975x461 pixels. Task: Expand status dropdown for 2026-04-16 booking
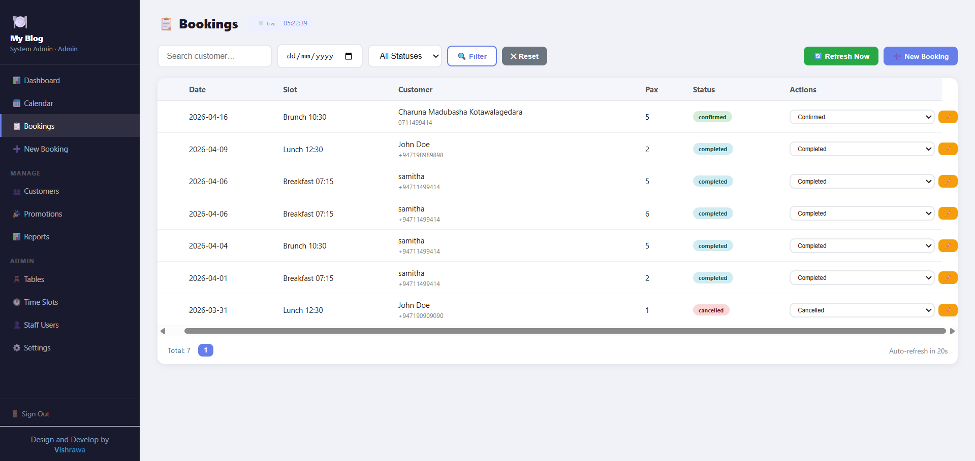[x=862, y=117]
